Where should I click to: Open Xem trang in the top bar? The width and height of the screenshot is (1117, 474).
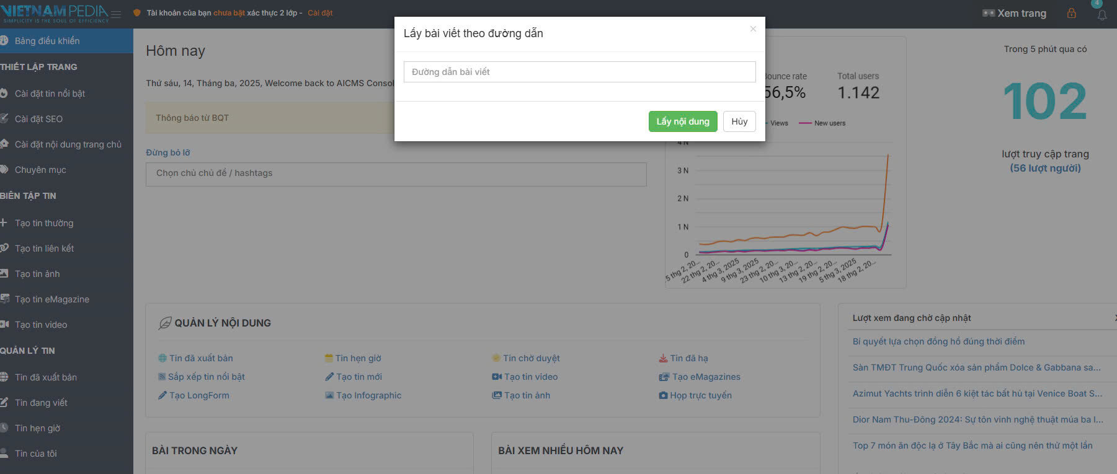pyautogui.click(x=1014, y=13)
